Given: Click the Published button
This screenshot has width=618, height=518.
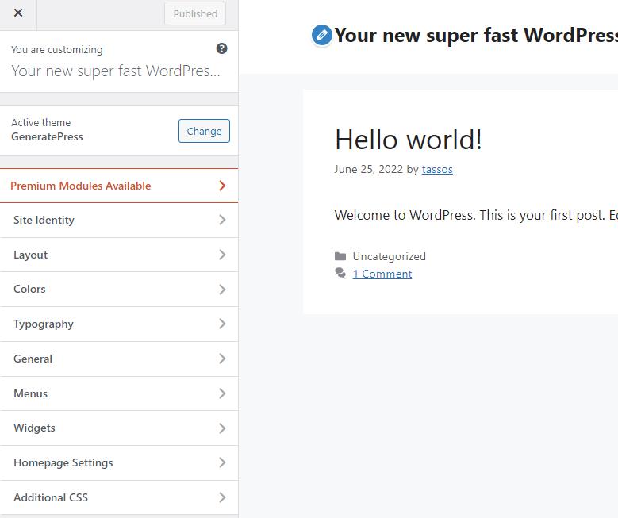Looking at the screenshot, I should [x=195, y=13].
